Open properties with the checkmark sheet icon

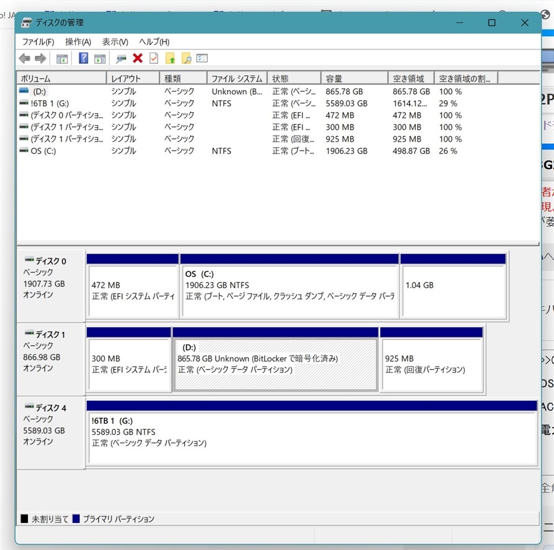point(154,58)
